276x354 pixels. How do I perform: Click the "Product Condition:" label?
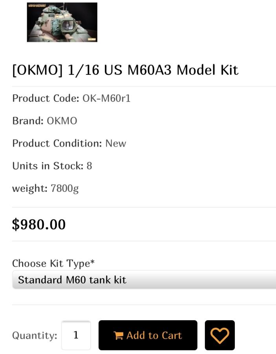[57, 143]
